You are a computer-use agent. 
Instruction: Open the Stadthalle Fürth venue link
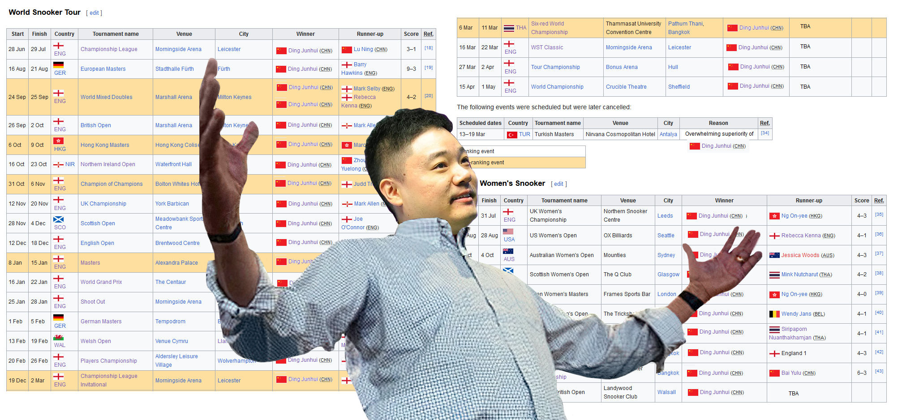point(175,69)
